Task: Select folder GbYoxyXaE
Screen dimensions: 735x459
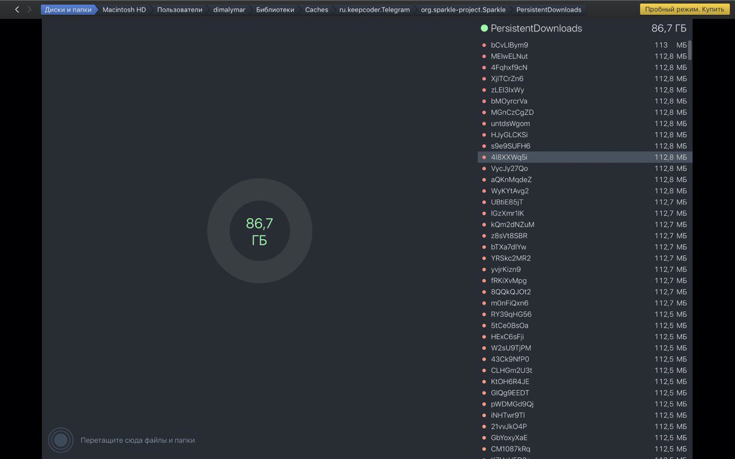Action: [x=585, y=438]
